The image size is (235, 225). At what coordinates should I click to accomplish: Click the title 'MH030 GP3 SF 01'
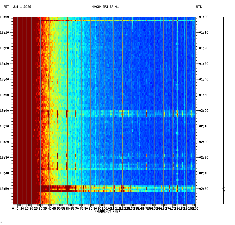[105, 7]
